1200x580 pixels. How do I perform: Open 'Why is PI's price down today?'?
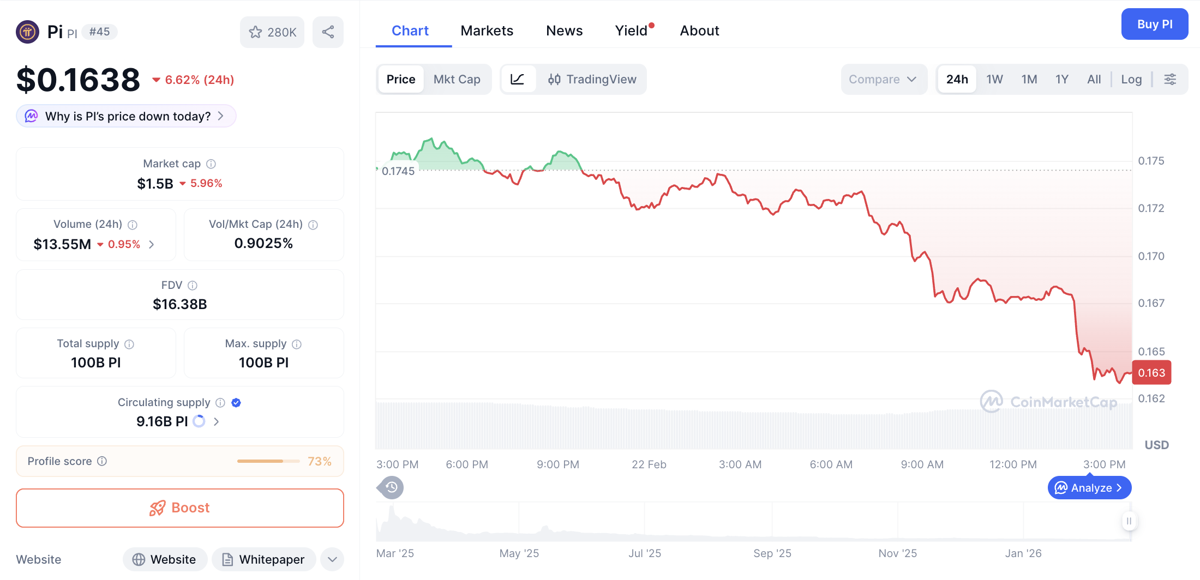point(125,116)
